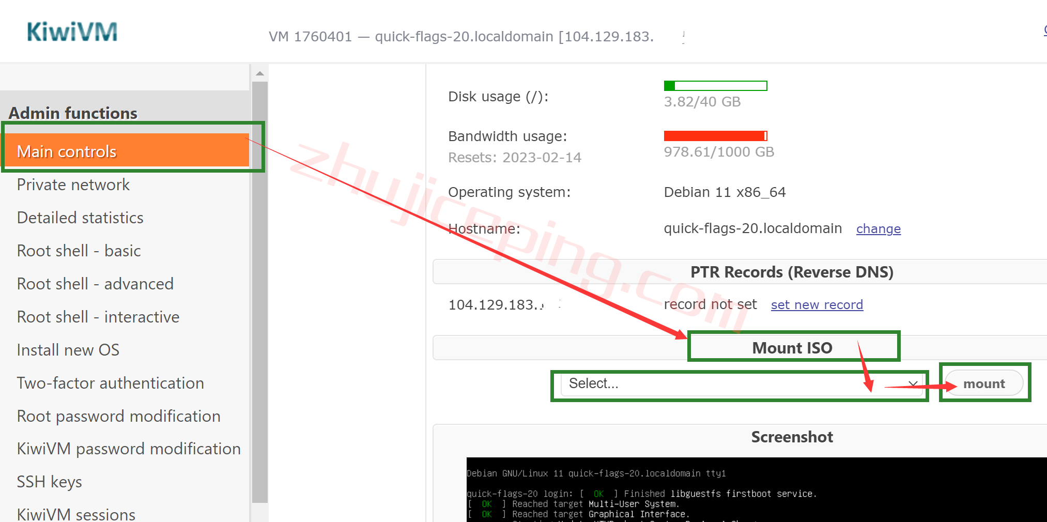Go to Install new OS
This screenshot has height=522, width=1047.
pos(68,350)
